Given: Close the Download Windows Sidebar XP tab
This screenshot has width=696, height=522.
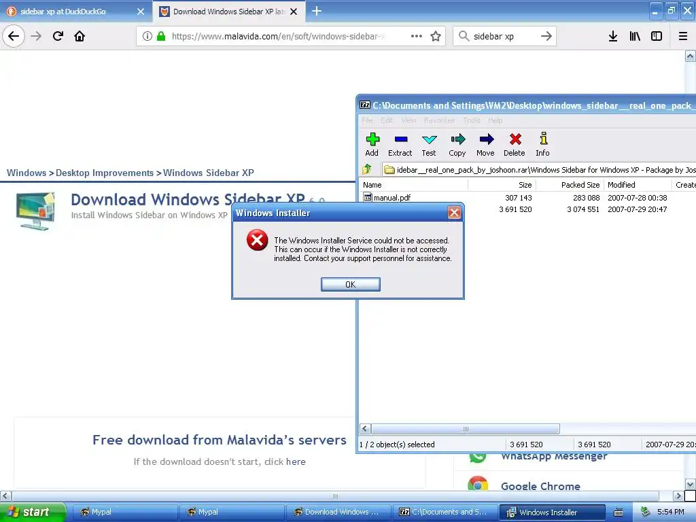Looking at the screenshot, I should (x=294, y=12).
